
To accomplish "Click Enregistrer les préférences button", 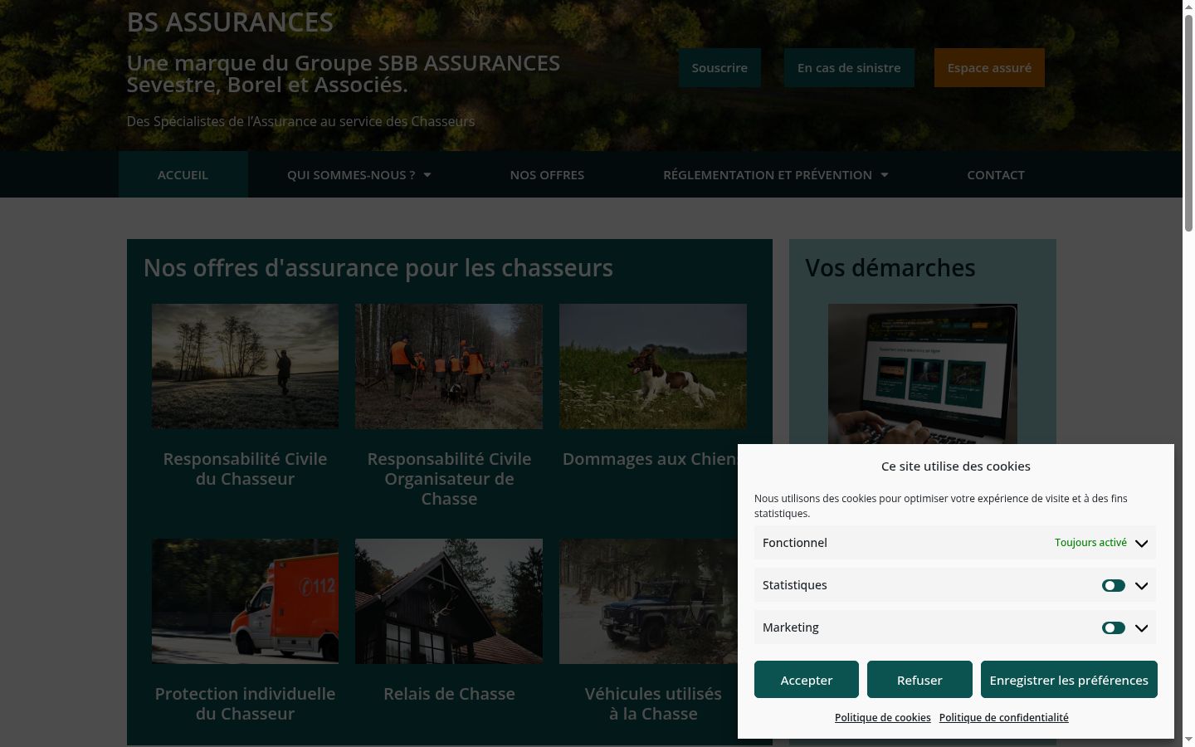I will coord(1069,680).
